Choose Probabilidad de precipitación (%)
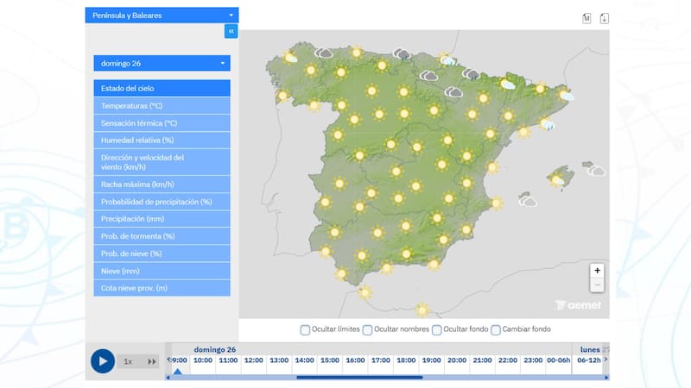 tap(162, 202)
